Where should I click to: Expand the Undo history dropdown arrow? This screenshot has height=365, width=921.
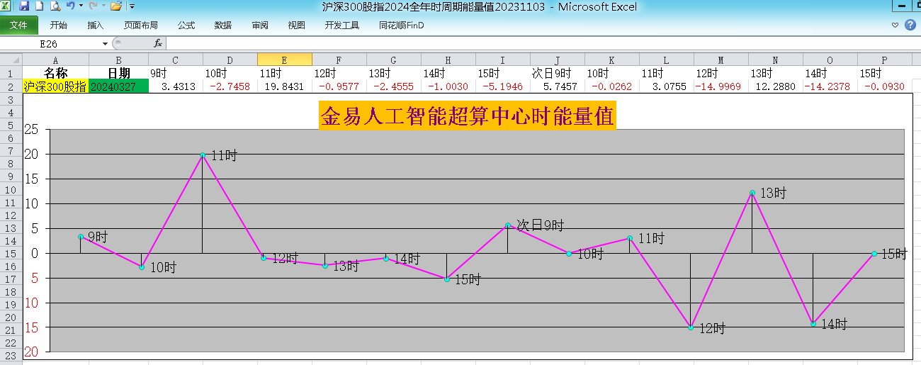click(81, 6)
